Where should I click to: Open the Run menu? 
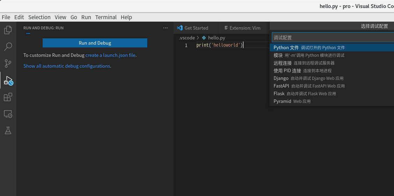[86, 17]
